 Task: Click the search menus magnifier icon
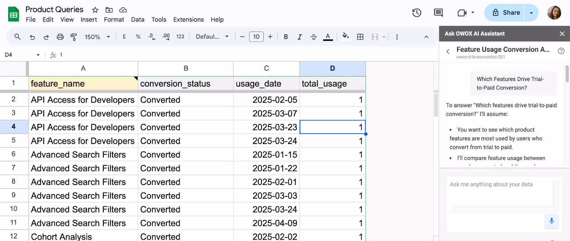point(17,37)
